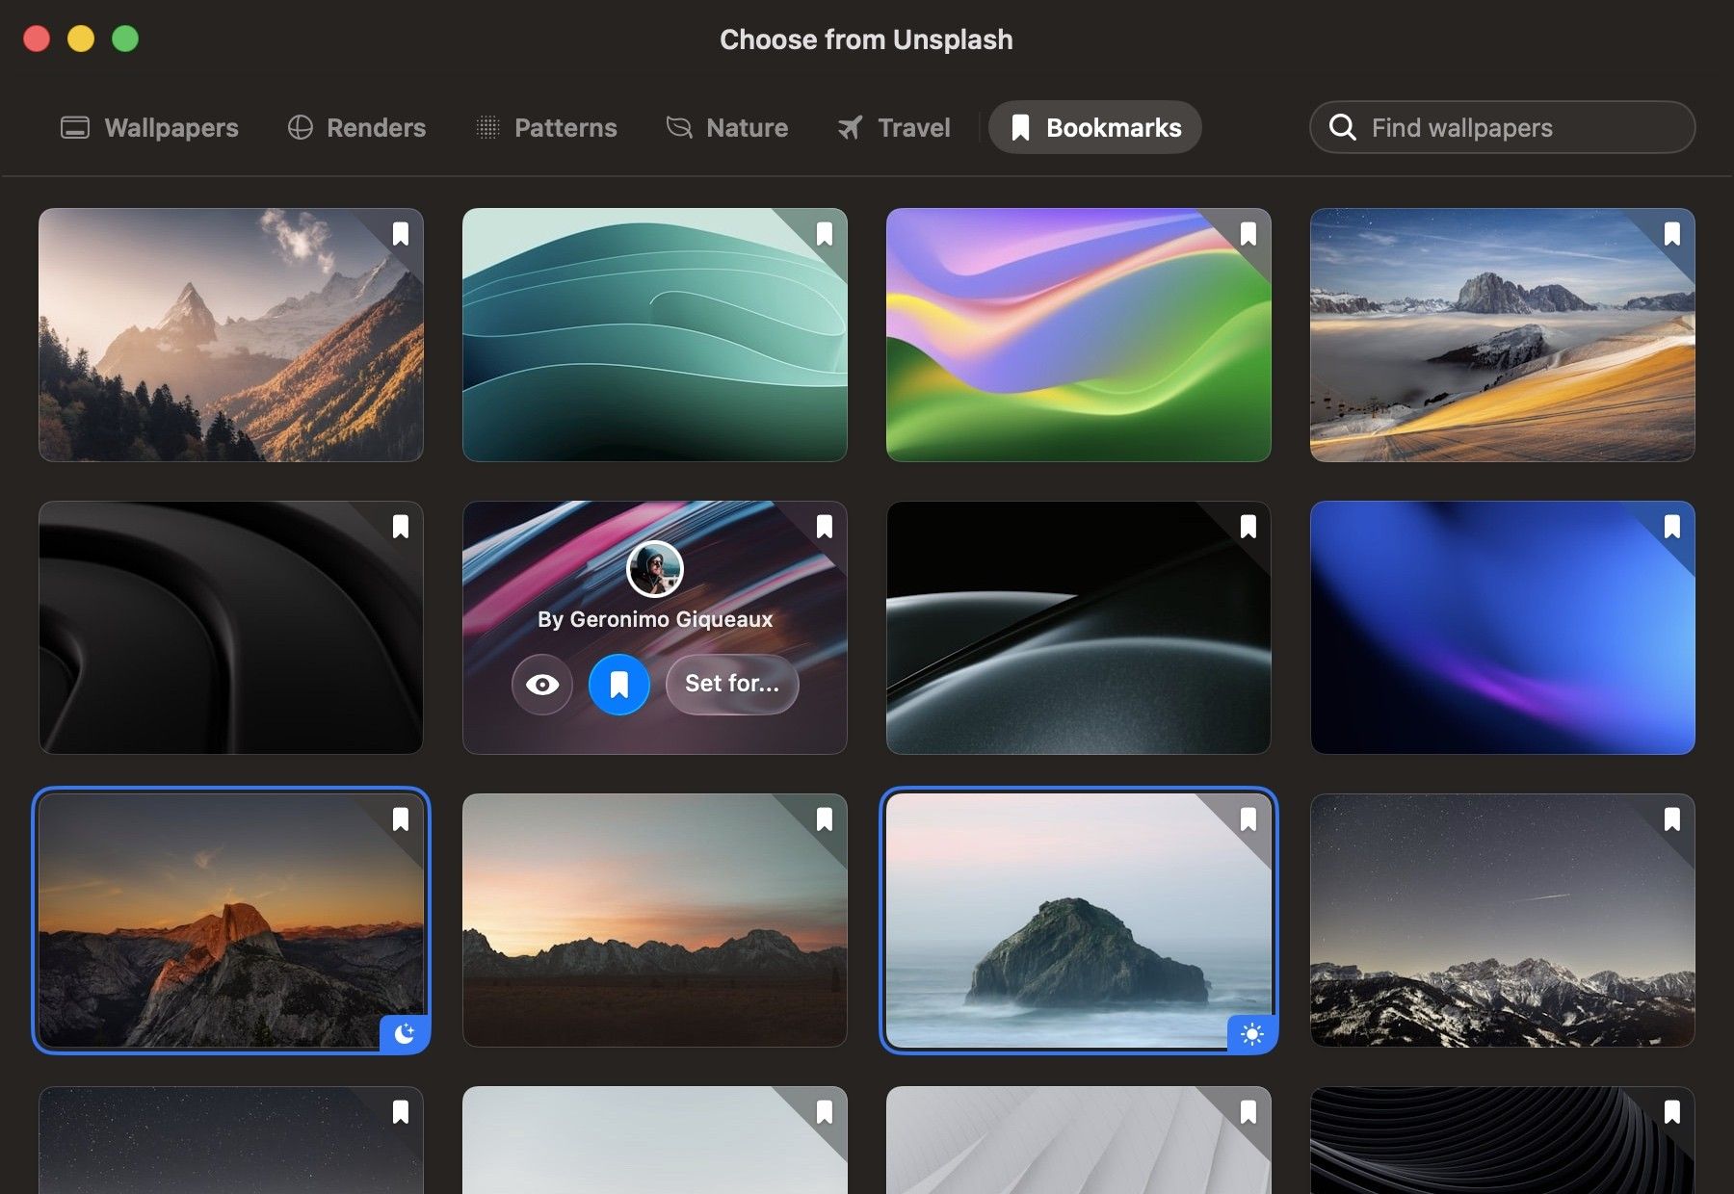Viewport: 1734px width, 1194px height.
Task: Select the black ribbed lines wallpaper
Action: tap(1503, 1141)
